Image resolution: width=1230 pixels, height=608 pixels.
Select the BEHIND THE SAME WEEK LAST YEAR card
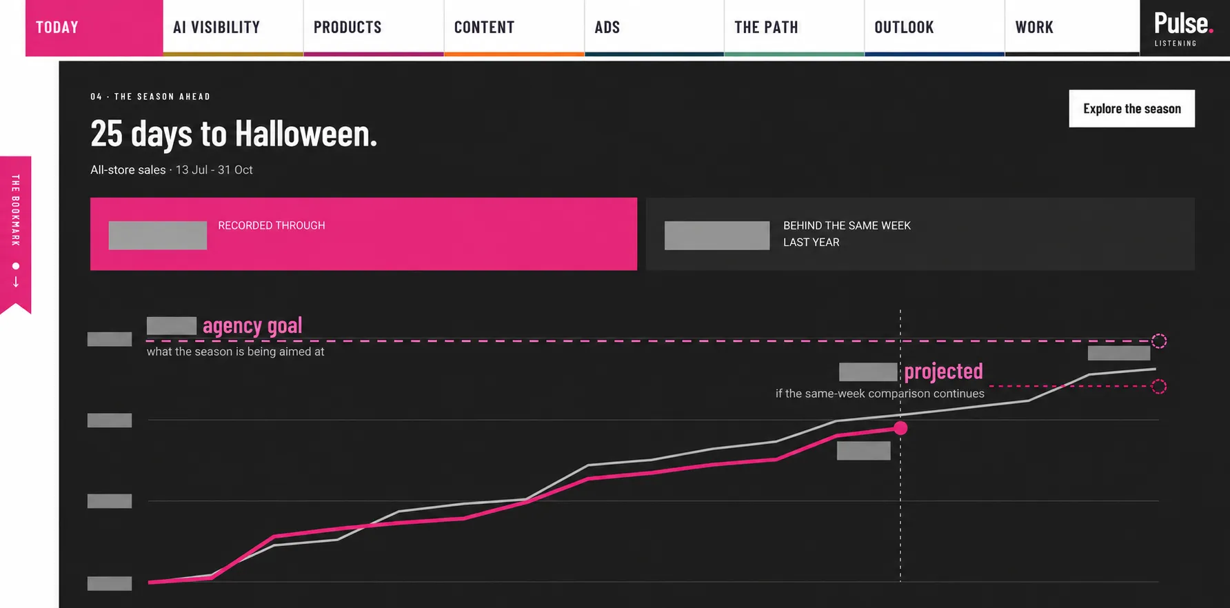point(920,234)
